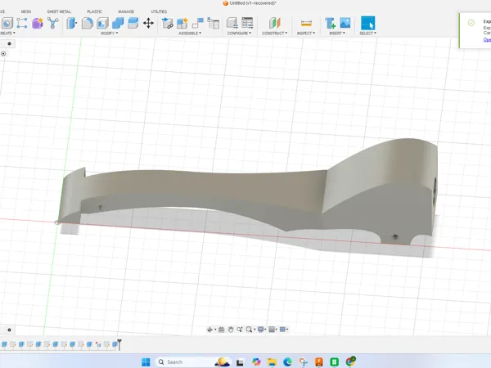Open the configuration table icon
Screen dimensions: 491x368
[247, 23]
